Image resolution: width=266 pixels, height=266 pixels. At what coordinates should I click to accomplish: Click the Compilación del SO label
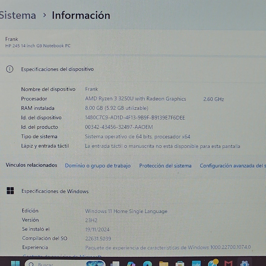[45, 238]
